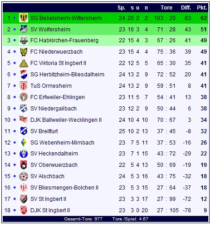The height and width of the screenshot is (225, 211).
Task: Click the DJK St Ingbert II crest
Action: point(24,210)
